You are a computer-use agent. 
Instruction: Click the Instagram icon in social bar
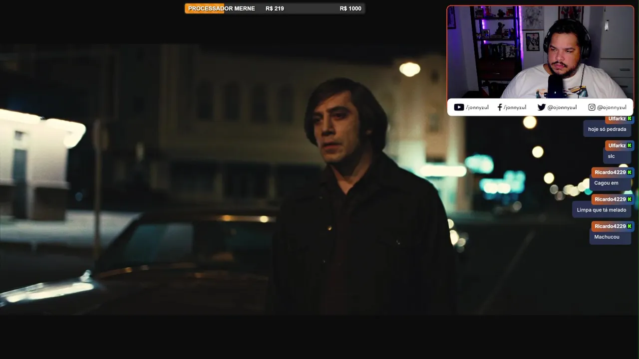pos(592,107)
